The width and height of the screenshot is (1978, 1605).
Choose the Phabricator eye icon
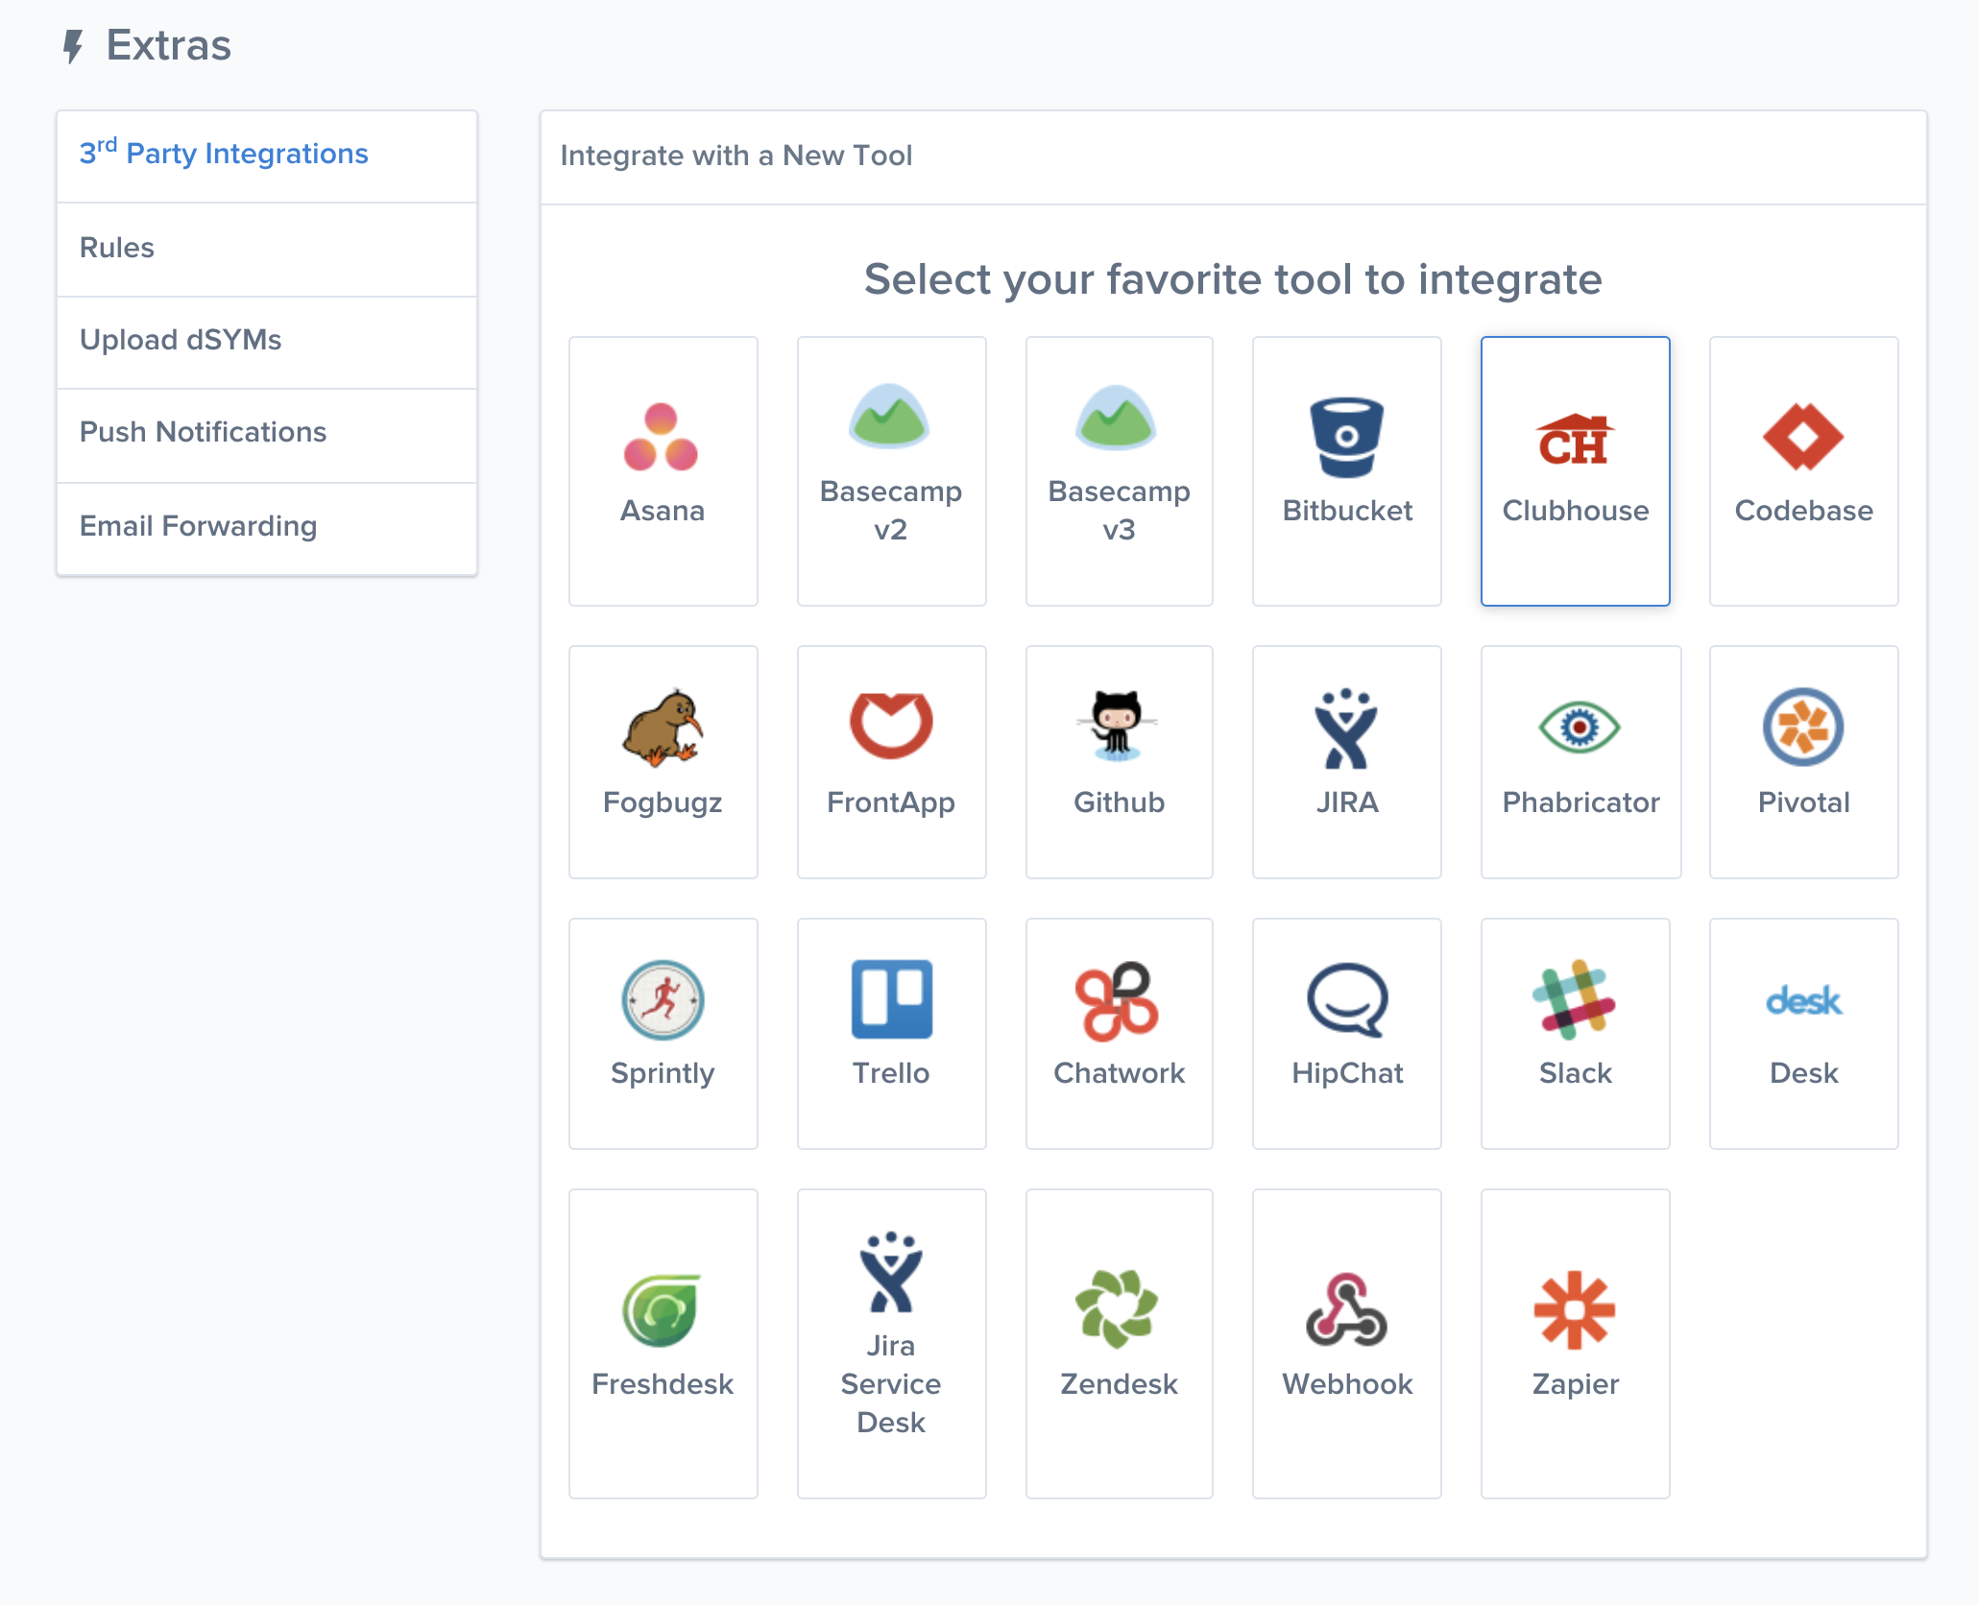coord(1580,728)
